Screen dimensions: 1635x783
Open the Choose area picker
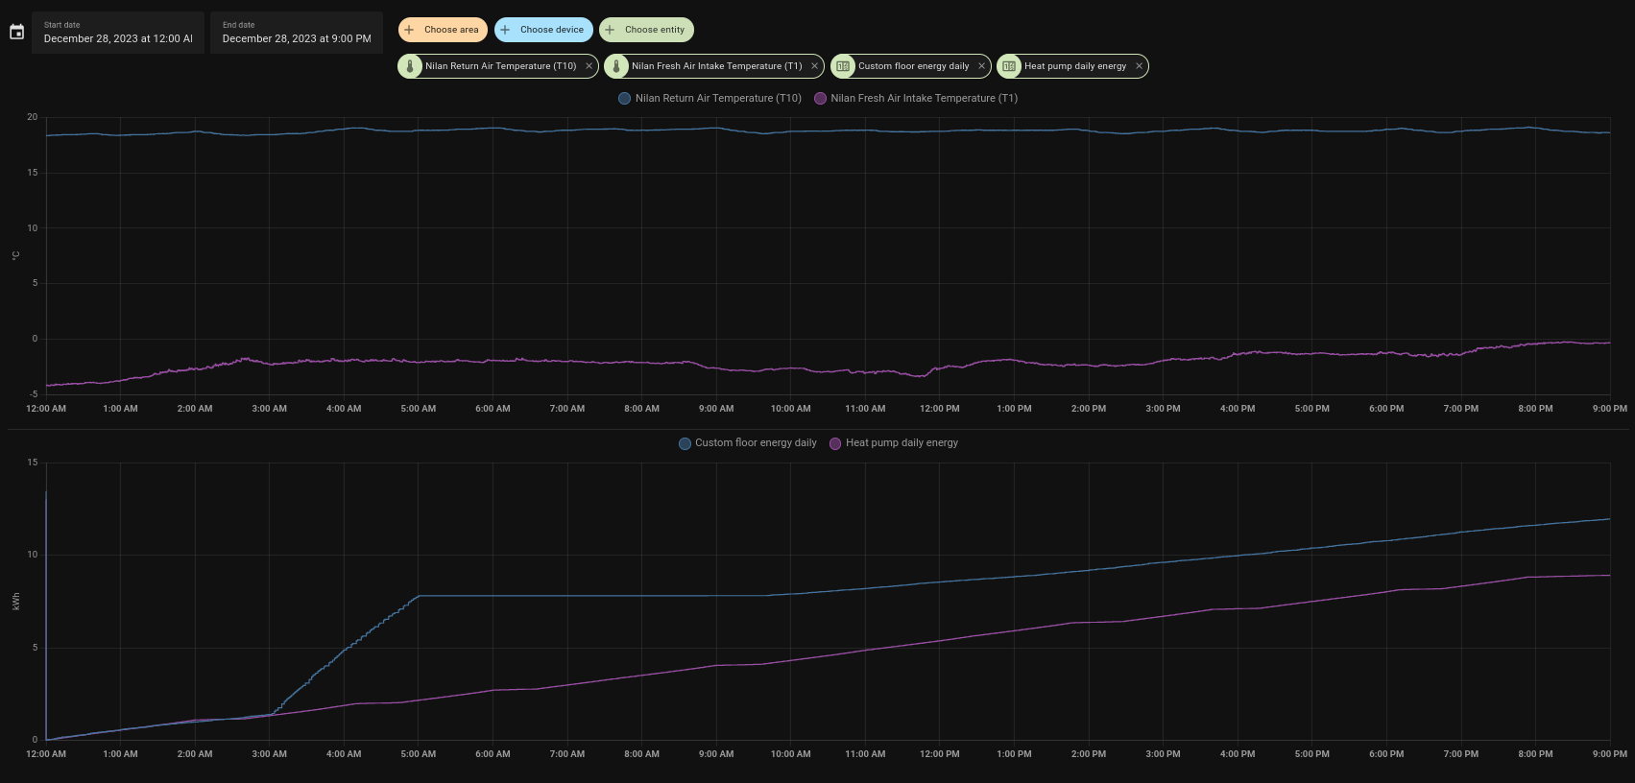443,30
